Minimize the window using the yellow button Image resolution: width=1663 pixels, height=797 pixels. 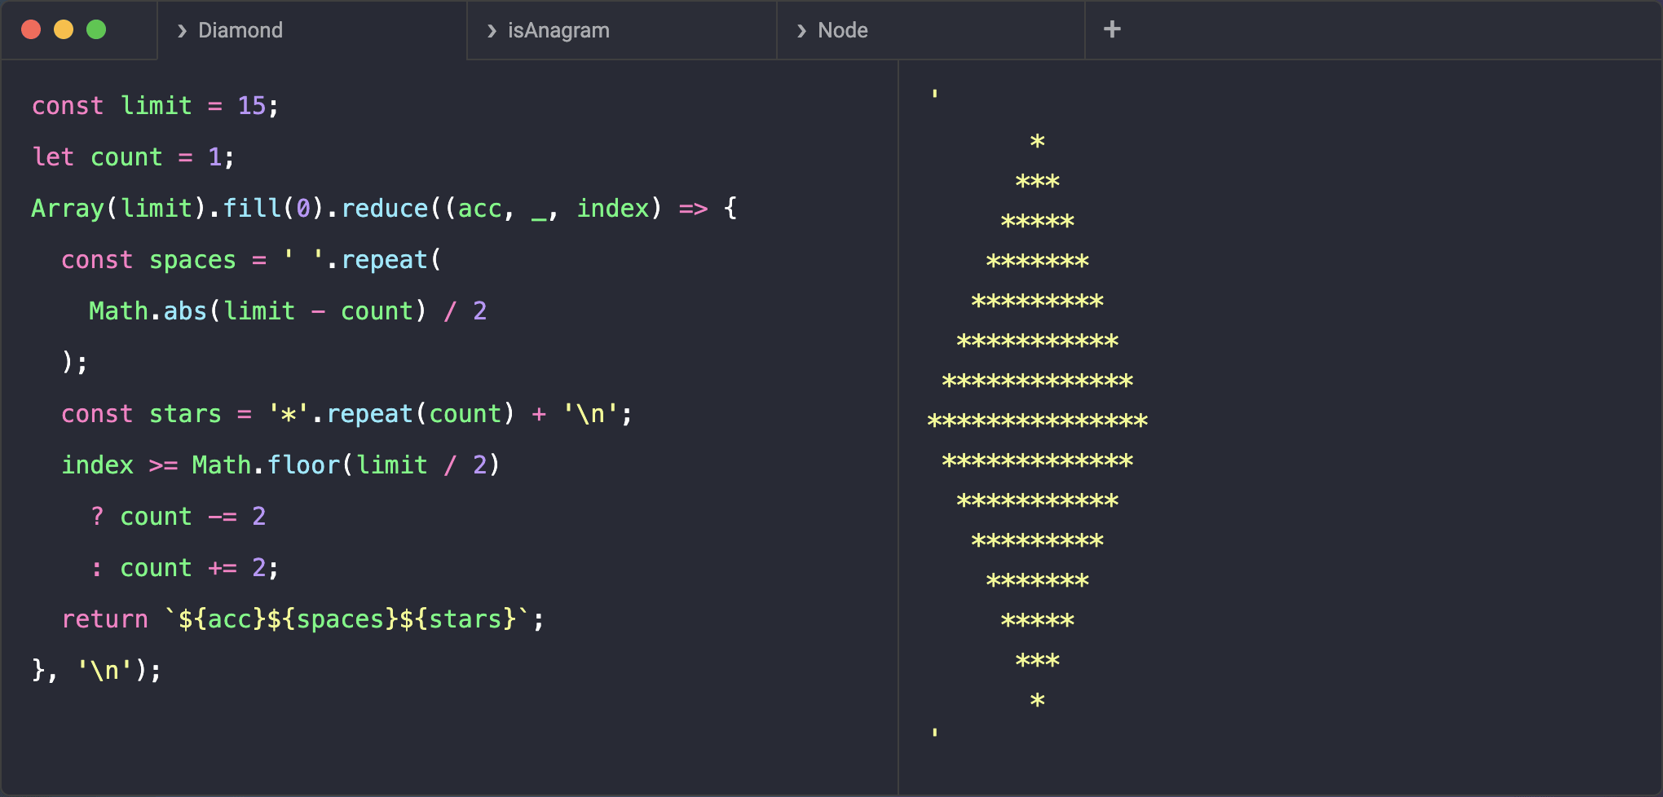[64, 29]
